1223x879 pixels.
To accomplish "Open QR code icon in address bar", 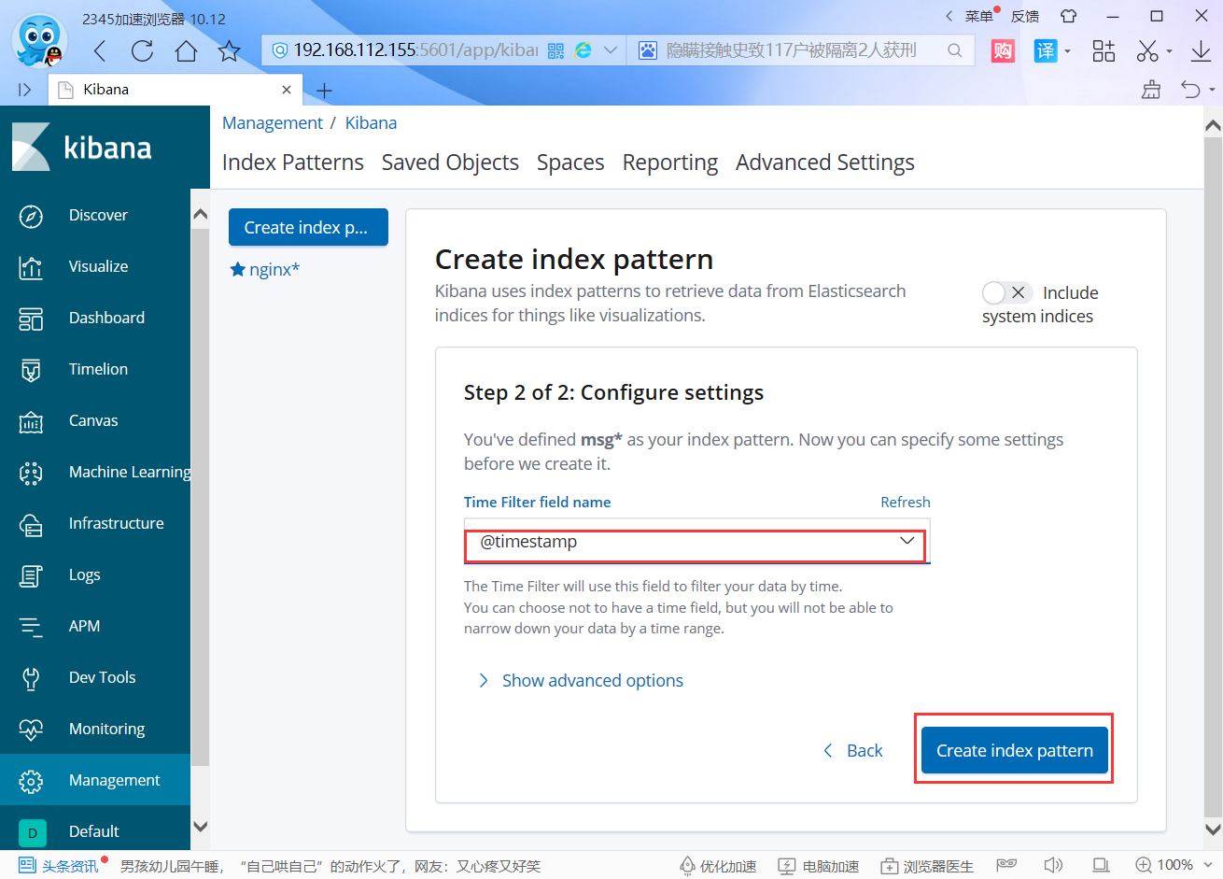I will [x=555, y=50].
